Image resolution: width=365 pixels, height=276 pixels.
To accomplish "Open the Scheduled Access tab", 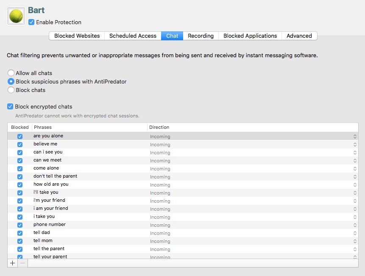I will point(133,36).
